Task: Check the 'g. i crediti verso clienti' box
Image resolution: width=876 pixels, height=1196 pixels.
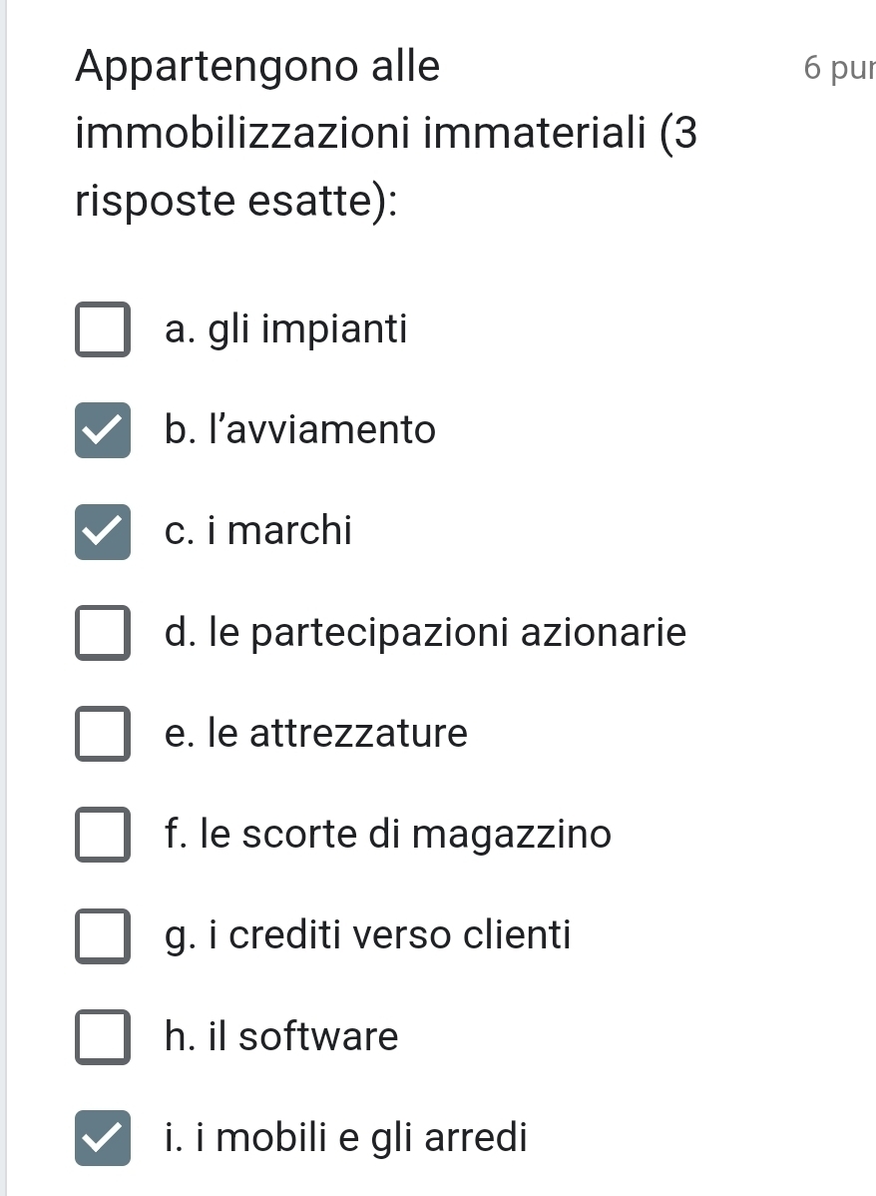Action: (x=102, y=935)
